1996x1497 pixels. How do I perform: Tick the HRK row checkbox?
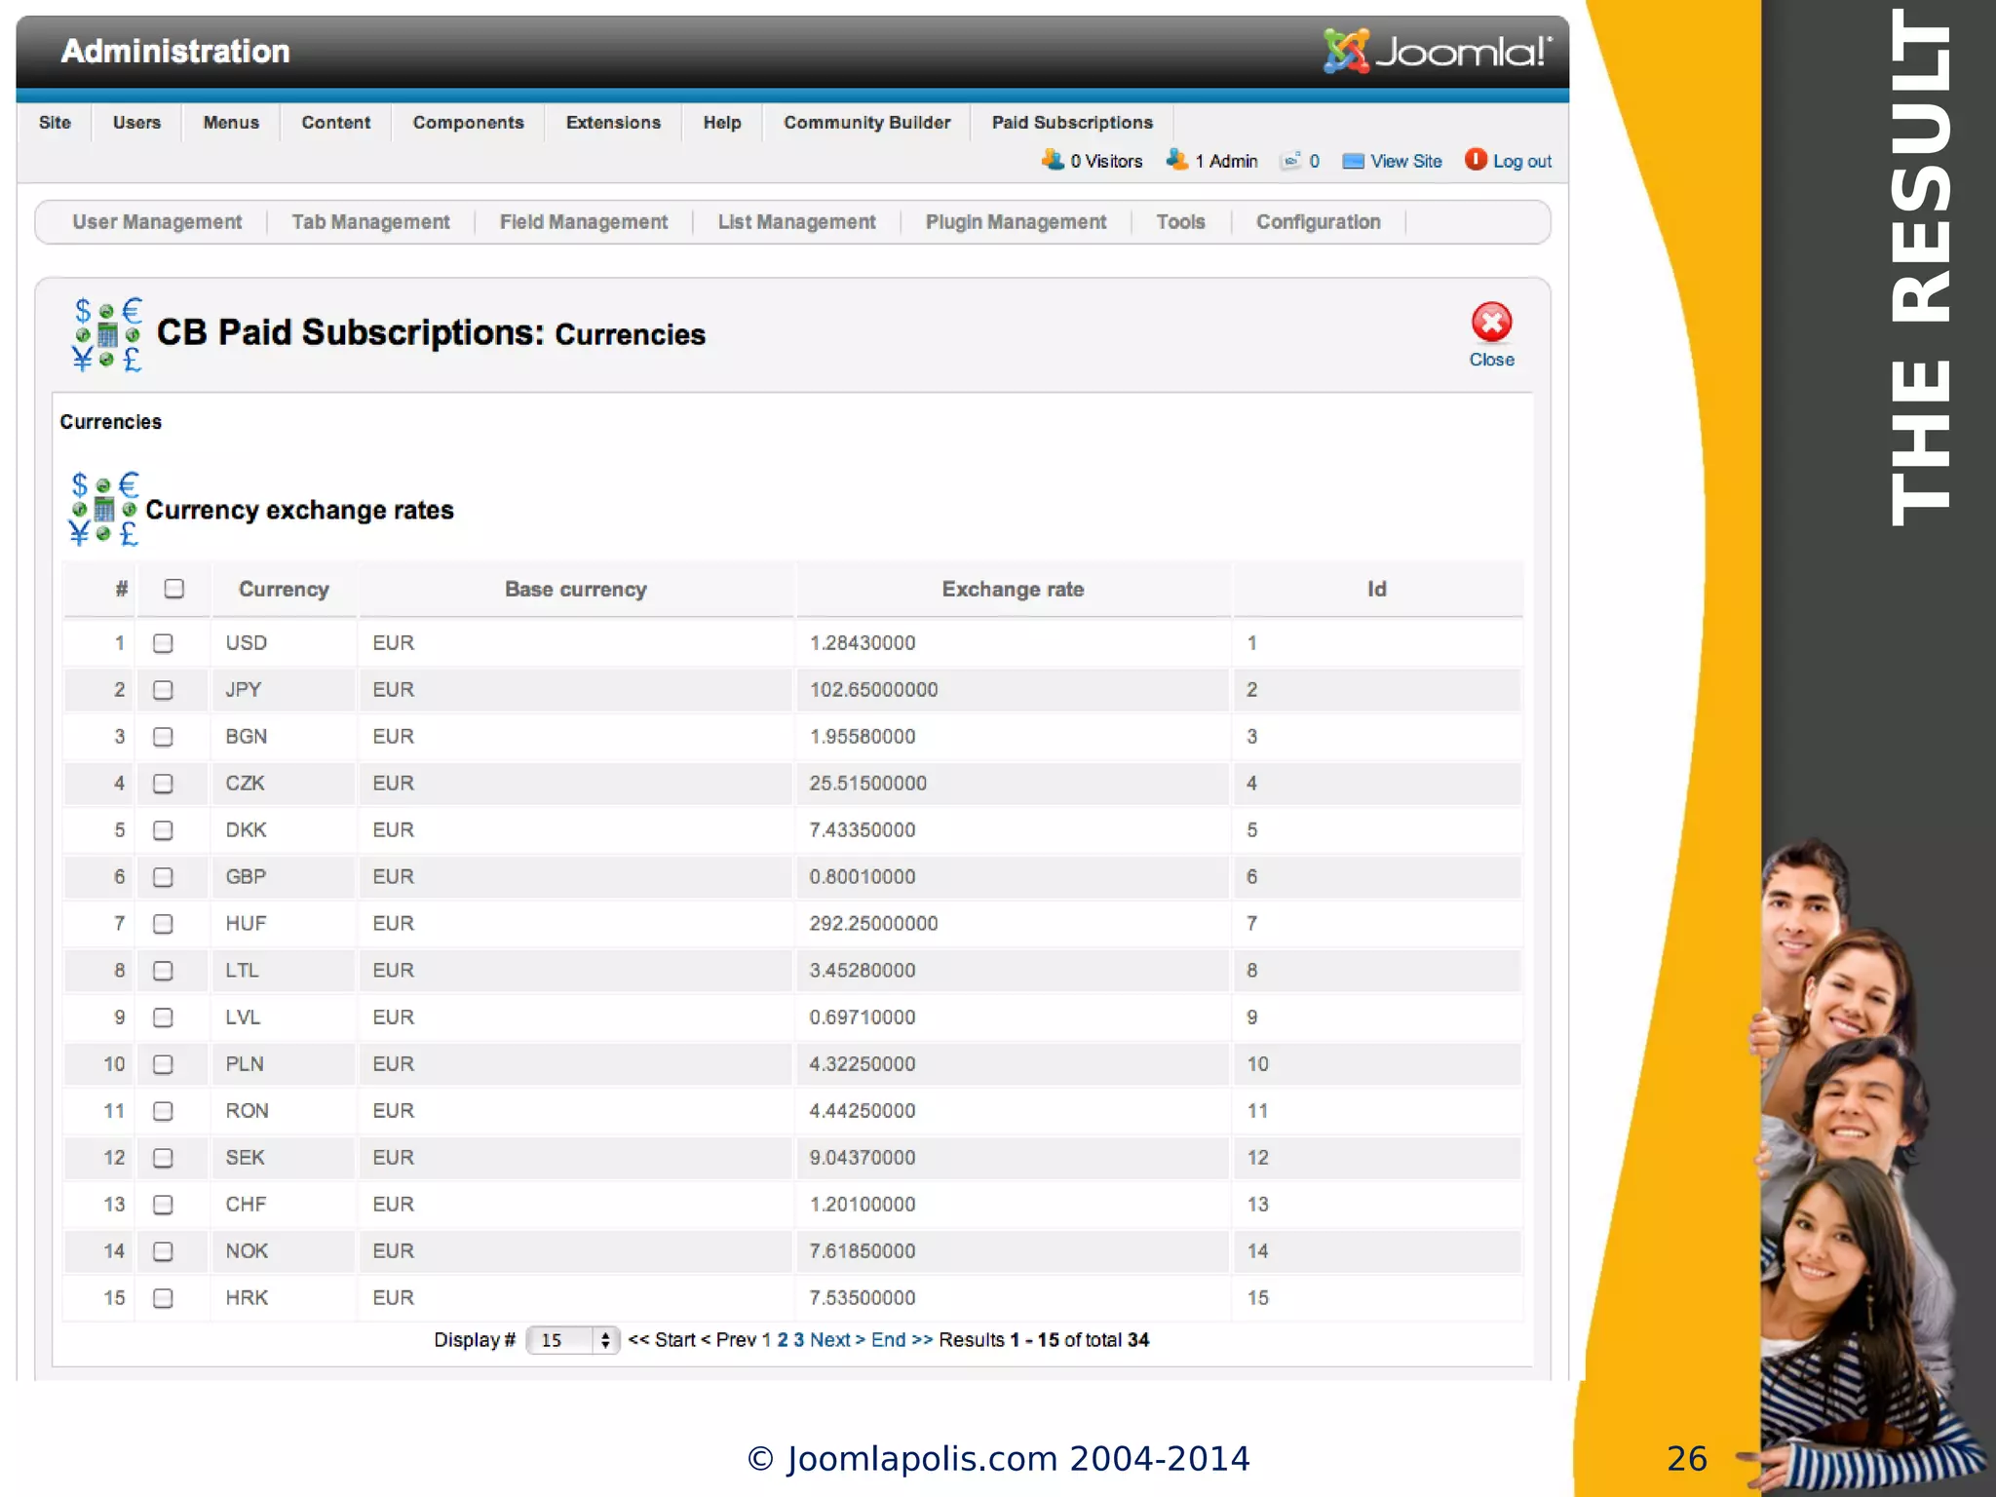[x=163, y=1298]
